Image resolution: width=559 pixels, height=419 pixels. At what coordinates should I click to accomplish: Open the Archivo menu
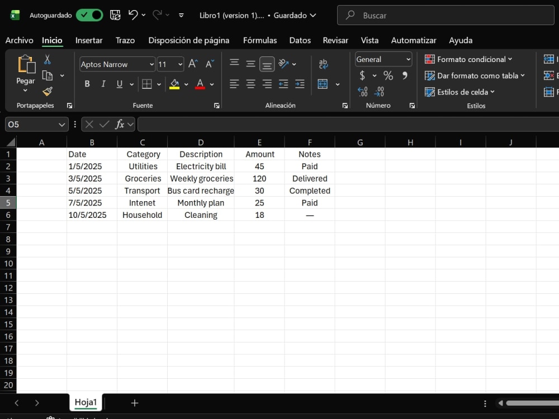(19, 40)
